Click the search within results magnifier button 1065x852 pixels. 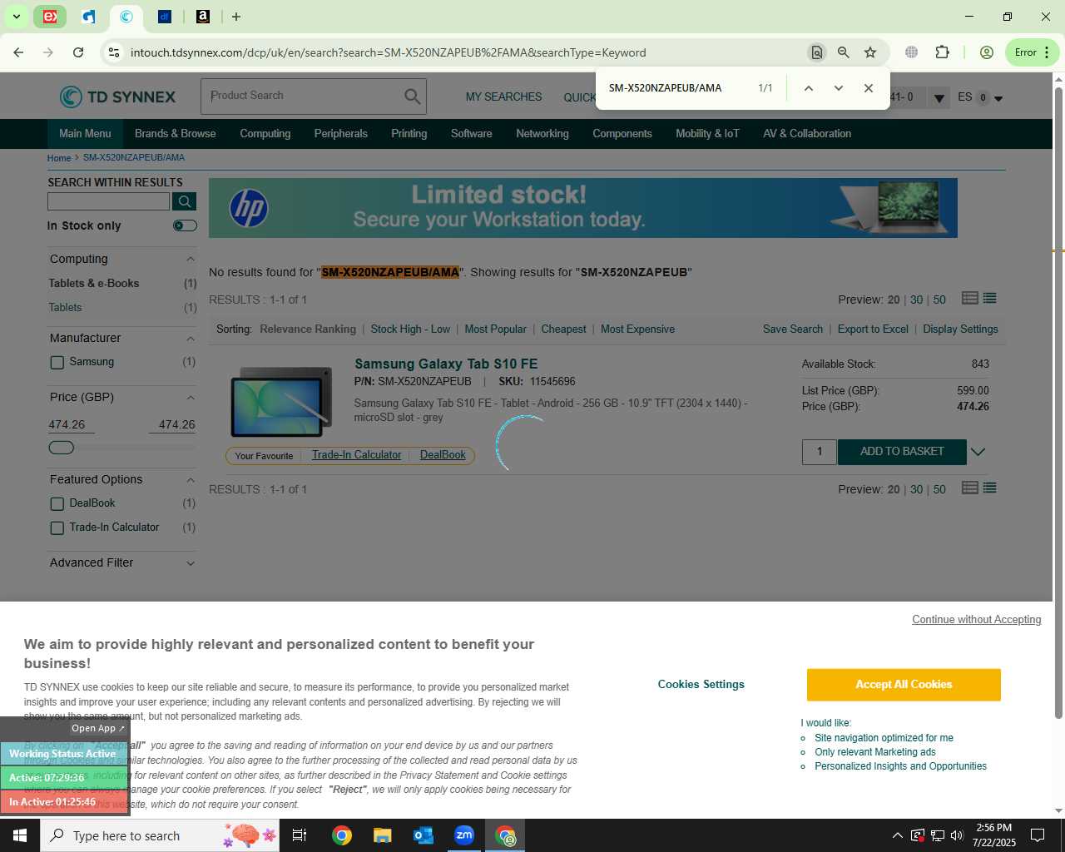pos(185,201)
